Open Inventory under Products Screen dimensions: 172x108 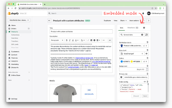pos(15,38)
